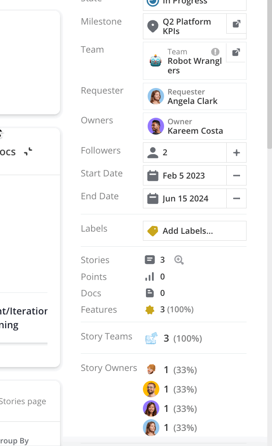Image resolution: width=272 pixels, height=446 pixels.
Task: Change Owner Kareem Costa
Action: tap(194, 126)
